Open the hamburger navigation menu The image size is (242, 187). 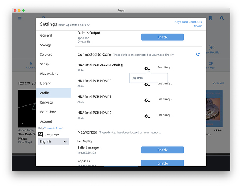pyautogui.click(x=20, y=18)
